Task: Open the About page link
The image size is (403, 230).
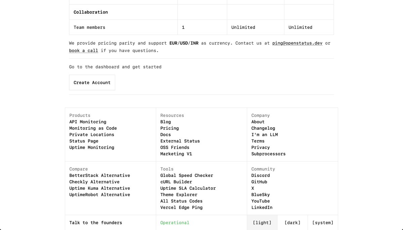Action: click(258, 122)
